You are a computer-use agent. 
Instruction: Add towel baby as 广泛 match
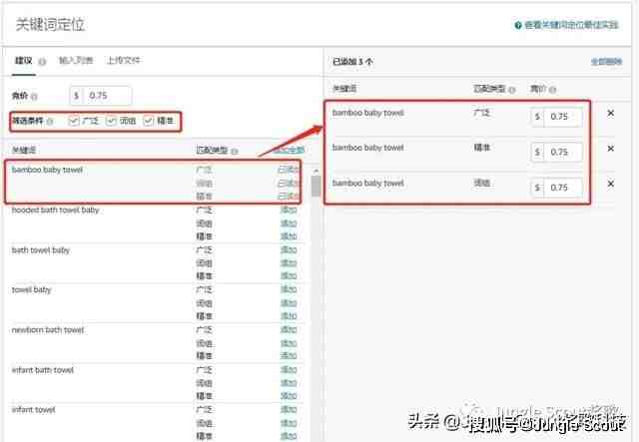point(289,290)
